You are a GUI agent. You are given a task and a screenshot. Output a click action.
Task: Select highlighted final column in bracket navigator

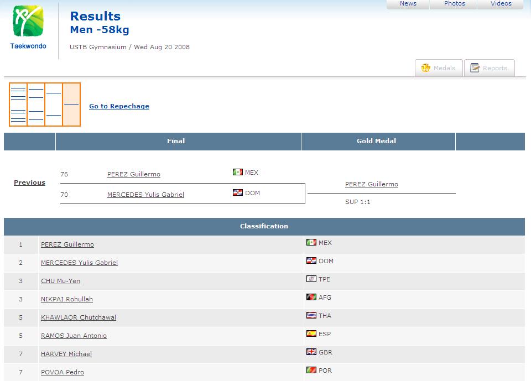(x=71, y=105)
